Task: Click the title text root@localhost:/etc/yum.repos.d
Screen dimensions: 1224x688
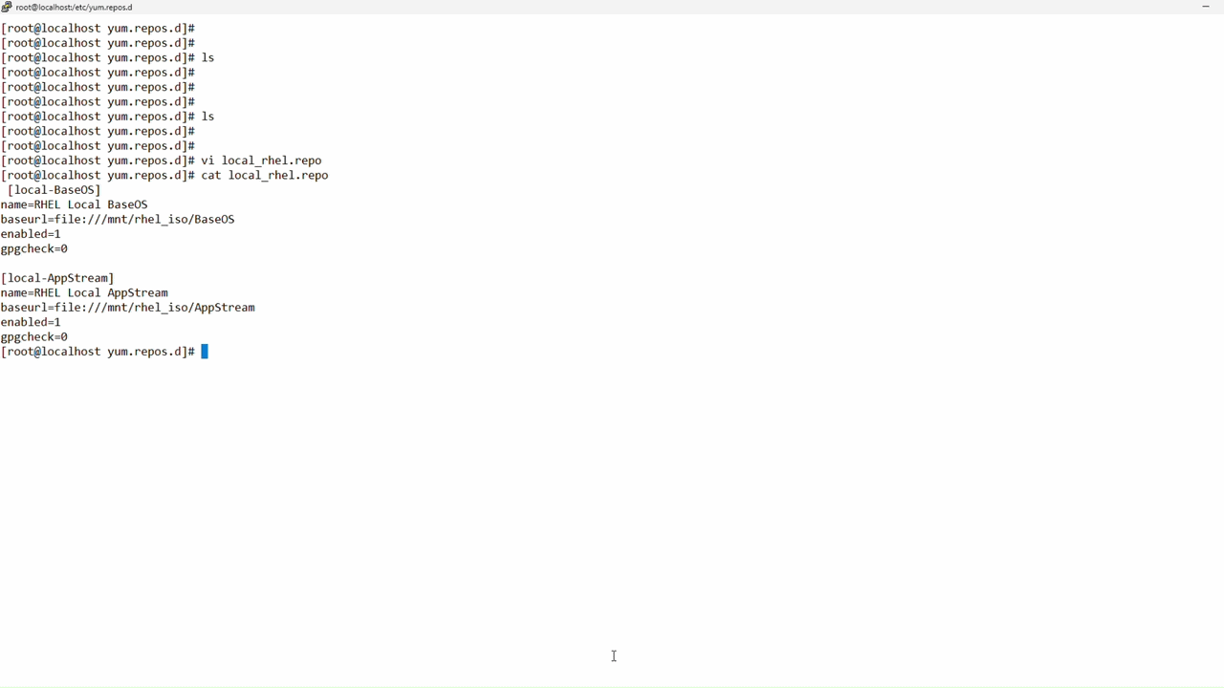Action: (x=74, y=7)
